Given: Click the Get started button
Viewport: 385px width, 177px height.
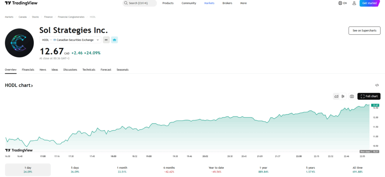Looking at the screenshot, I should (369, 3).
